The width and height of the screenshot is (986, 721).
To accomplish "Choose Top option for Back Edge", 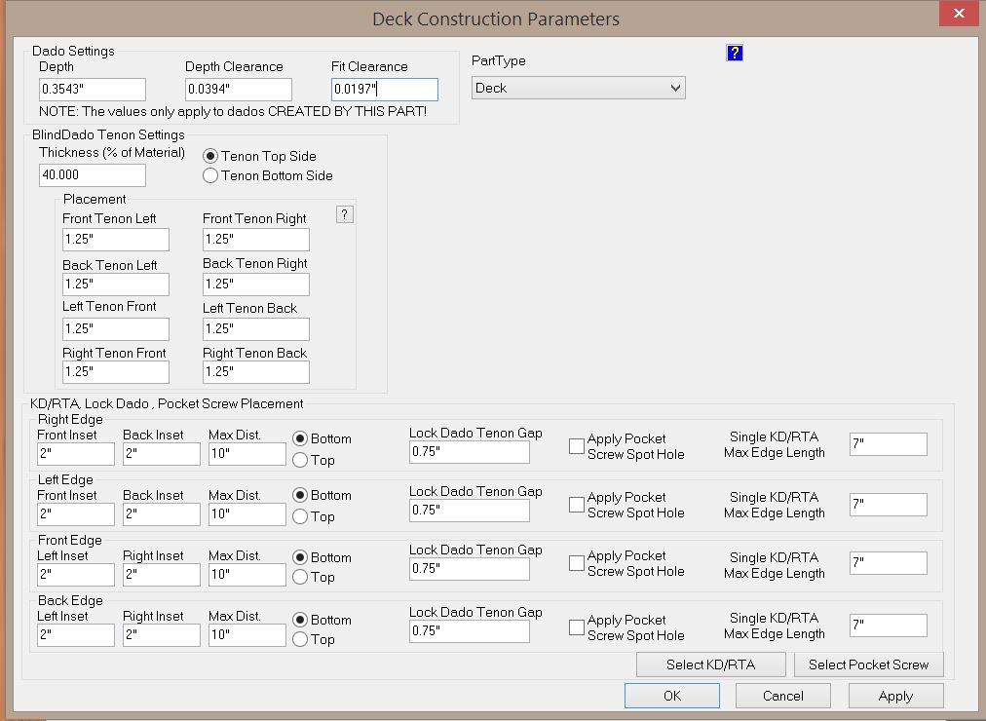I will (300, 640).
